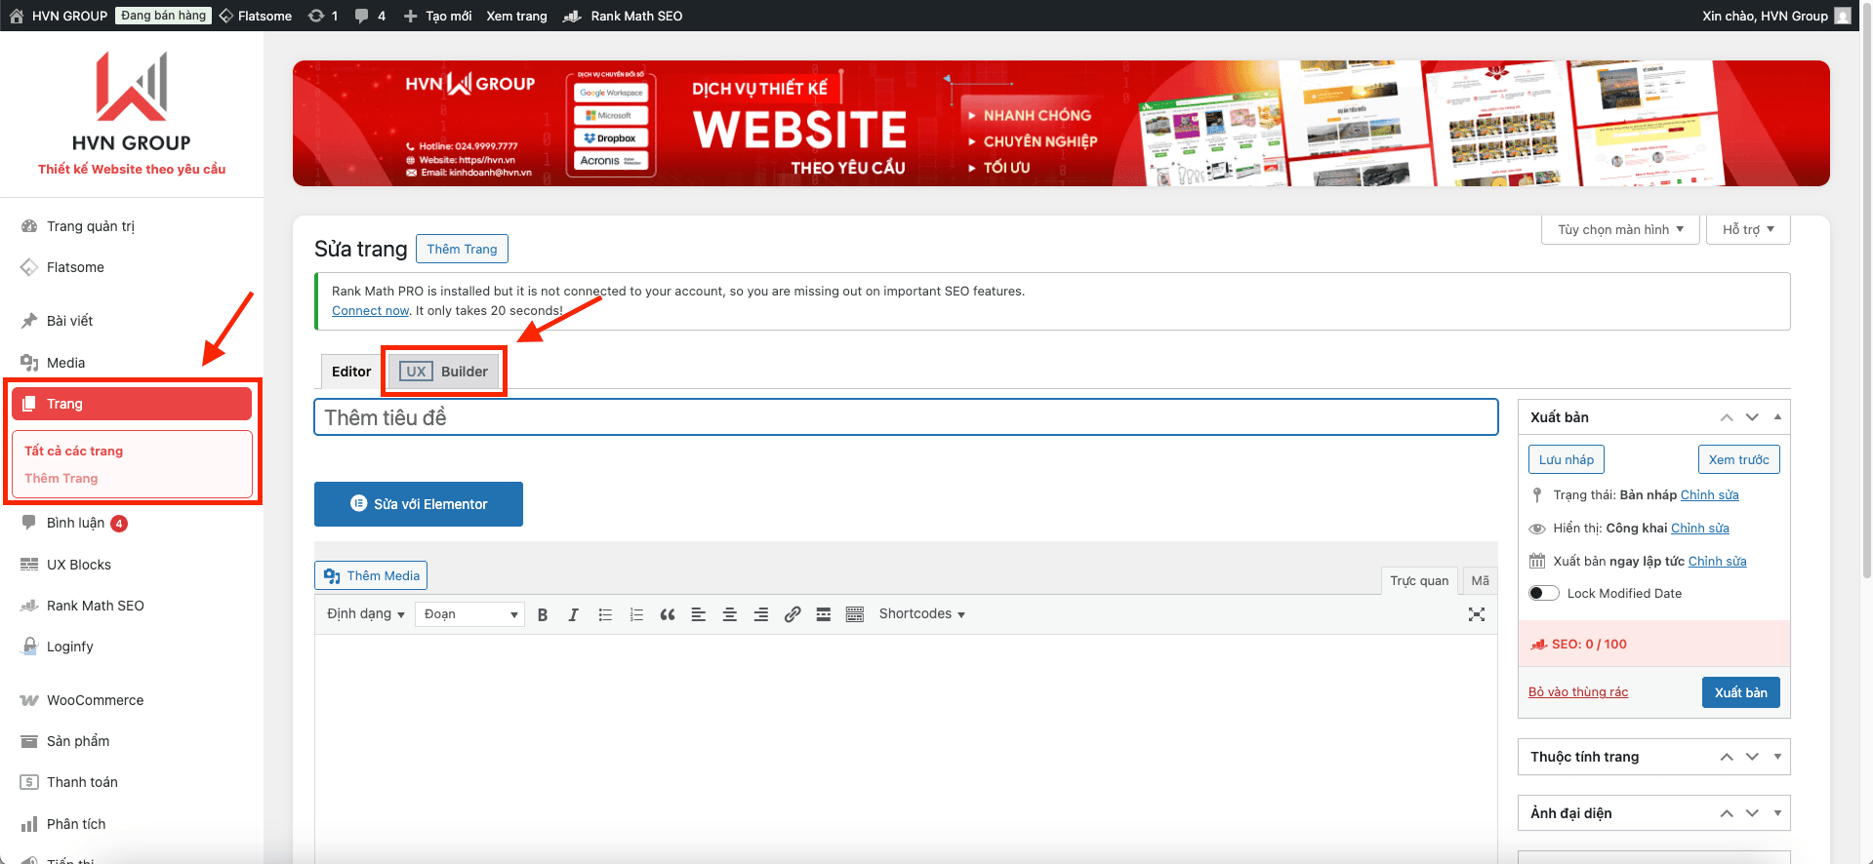Open the Đoạn paragraph format dropdown
Screen dimensions: 1873x864
tap(469, 614)
